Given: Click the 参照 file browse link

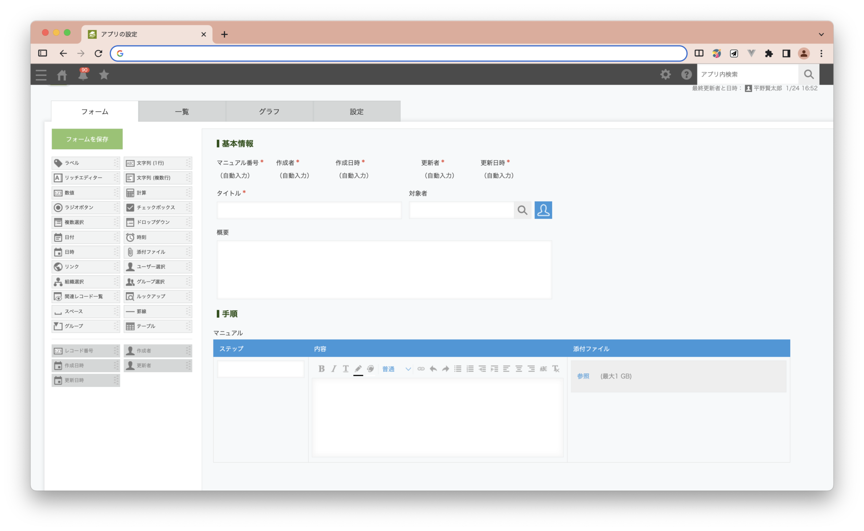Looking at the screenshot, I should pos(583,376).
